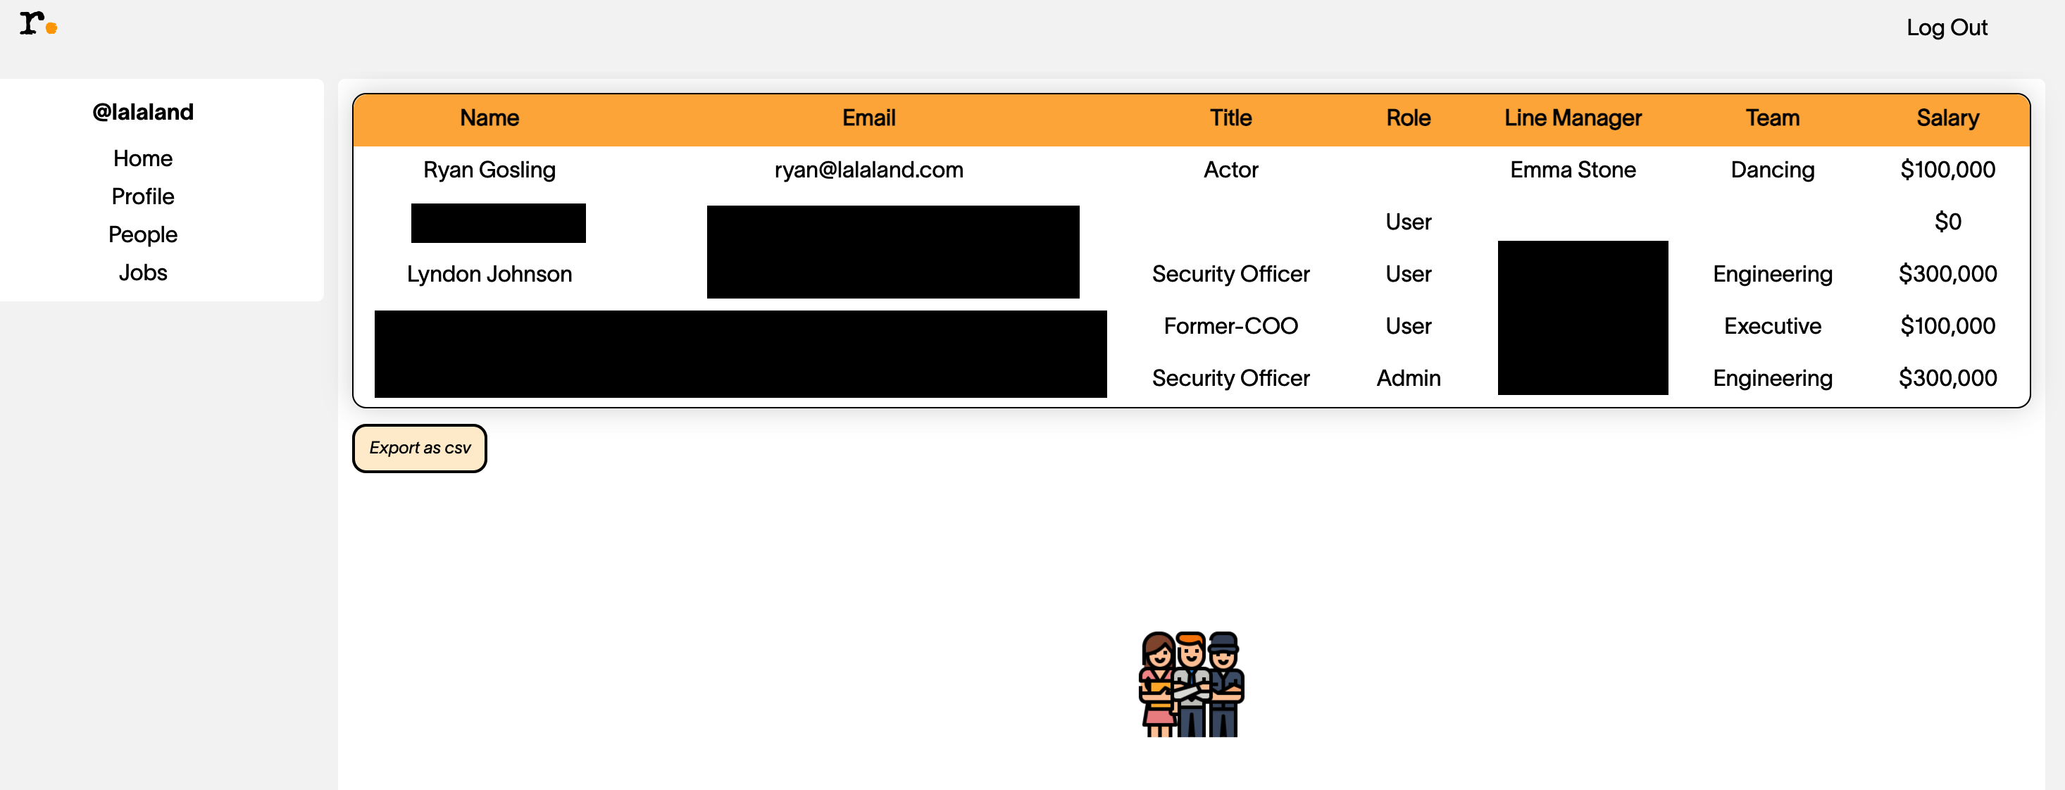Open the People section

point(143,234)
